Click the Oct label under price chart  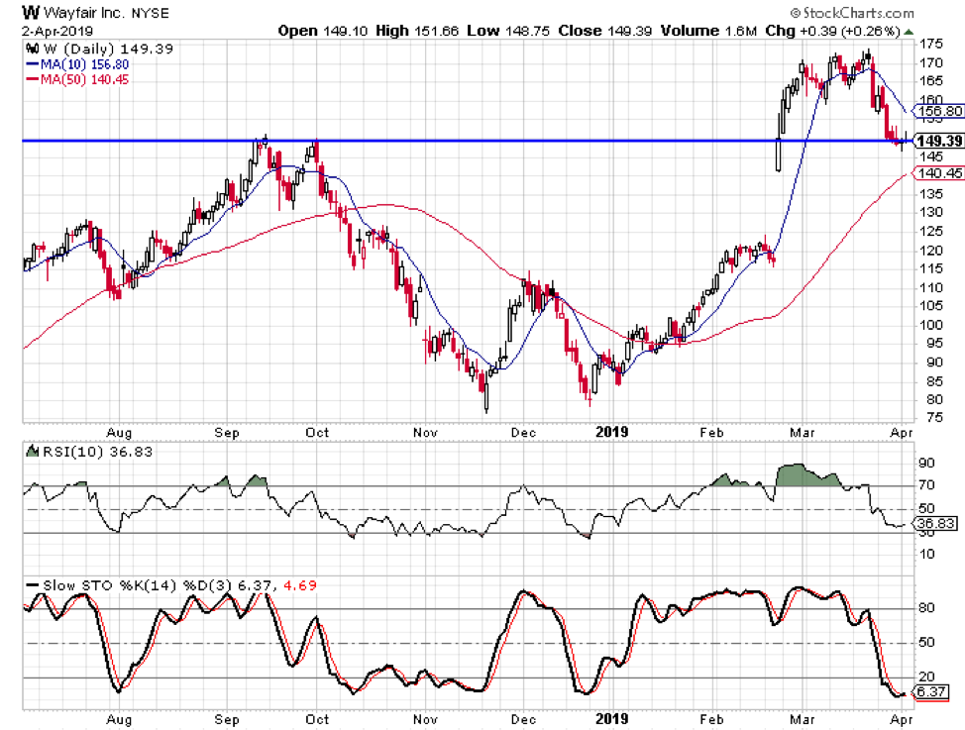click(317, 432)
